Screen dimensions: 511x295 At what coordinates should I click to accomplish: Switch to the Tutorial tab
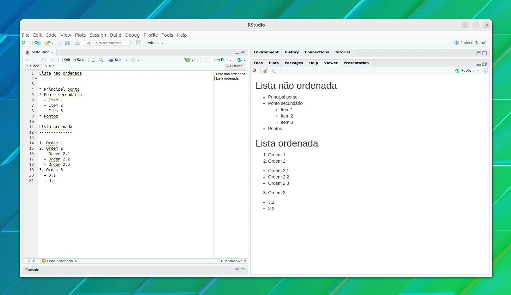[x=342, y=52]
